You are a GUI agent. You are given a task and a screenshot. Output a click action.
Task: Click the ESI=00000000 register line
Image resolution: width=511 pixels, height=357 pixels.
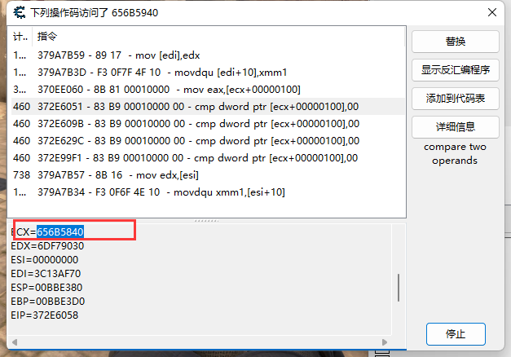pos(45,260)
